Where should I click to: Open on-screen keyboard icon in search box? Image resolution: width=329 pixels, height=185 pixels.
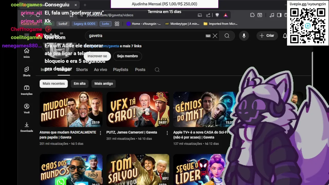208,36
